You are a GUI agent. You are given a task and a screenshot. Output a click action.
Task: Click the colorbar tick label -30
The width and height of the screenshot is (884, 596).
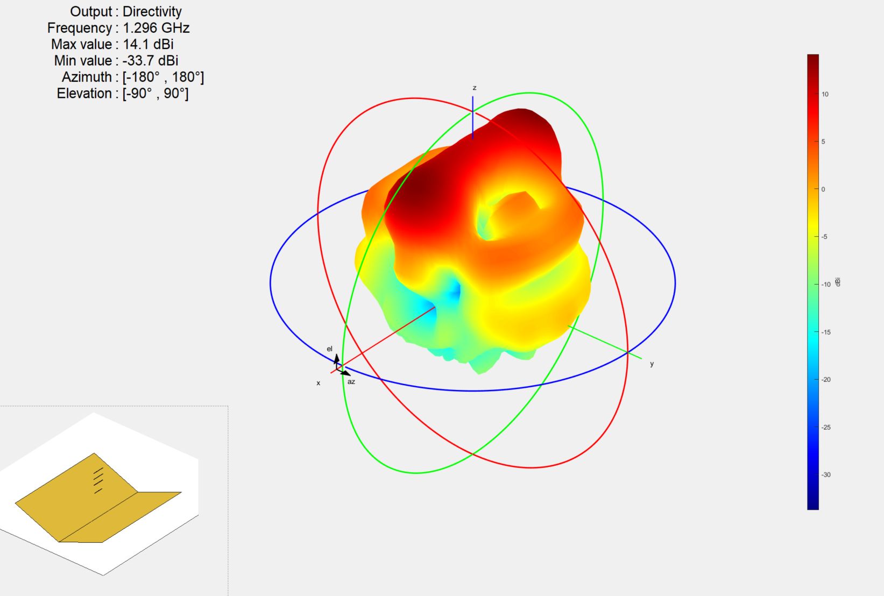(x=826, y=474)
